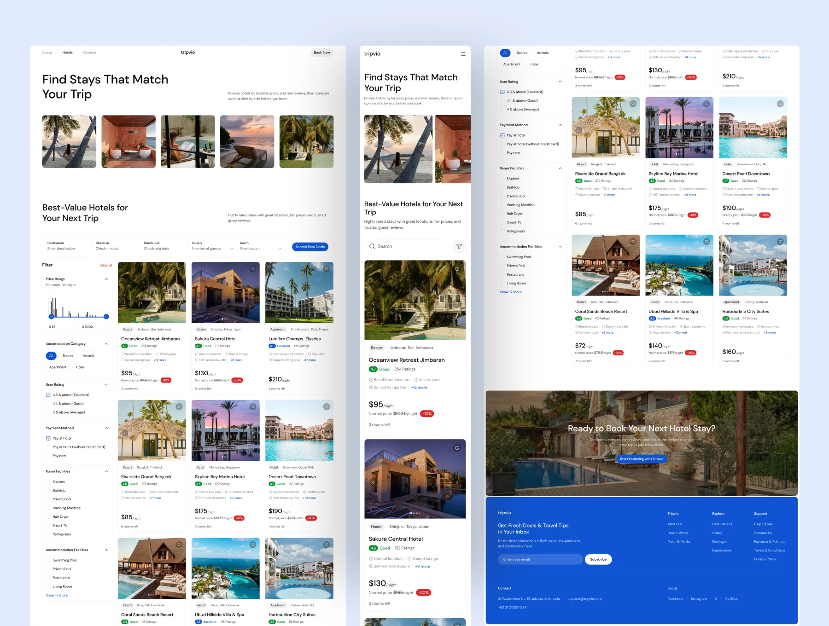The height and width of the screenshot is (626, 829).
Task: Check Swimming Pool in footer mockup filters
Action: 502,257
